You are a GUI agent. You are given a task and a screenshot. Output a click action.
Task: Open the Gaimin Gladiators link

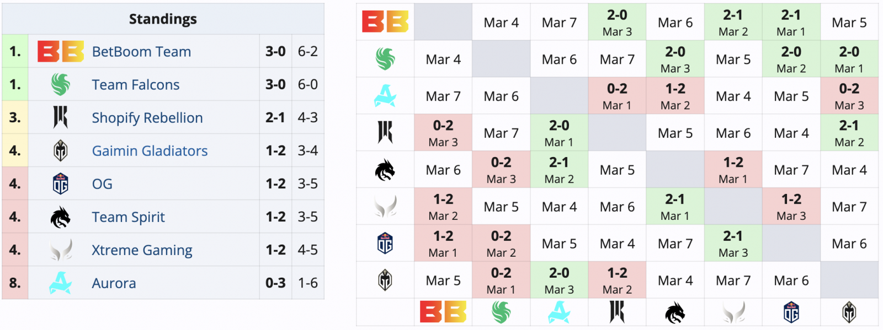click(150, 151)
